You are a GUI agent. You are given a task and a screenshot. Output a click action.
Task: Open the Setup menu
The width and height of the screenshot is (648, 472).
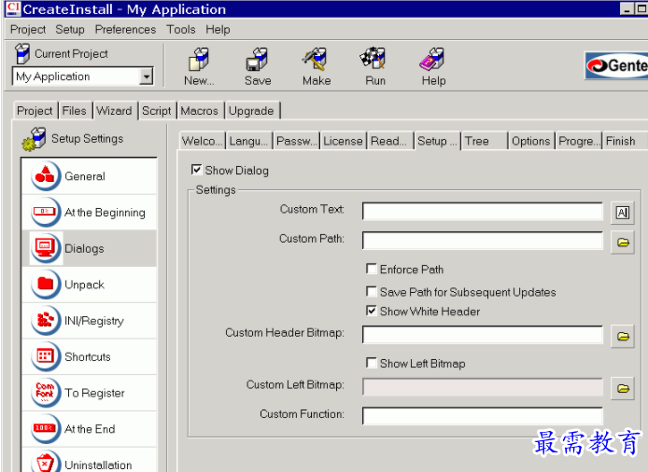(x=70, y=30)
